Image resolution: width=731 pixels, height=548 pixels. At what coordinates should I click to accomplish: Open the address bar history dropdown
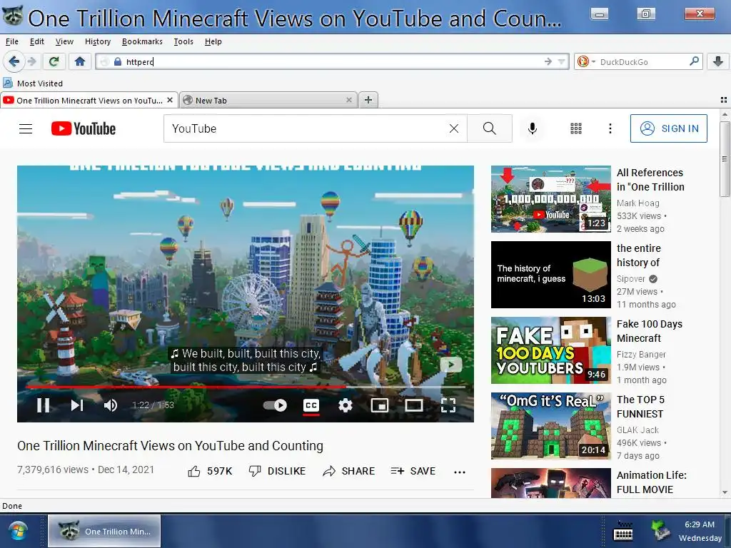561,61
